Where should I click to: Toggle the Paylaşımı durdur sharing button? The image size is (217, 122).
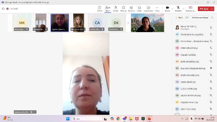click(x=190, y=9)
